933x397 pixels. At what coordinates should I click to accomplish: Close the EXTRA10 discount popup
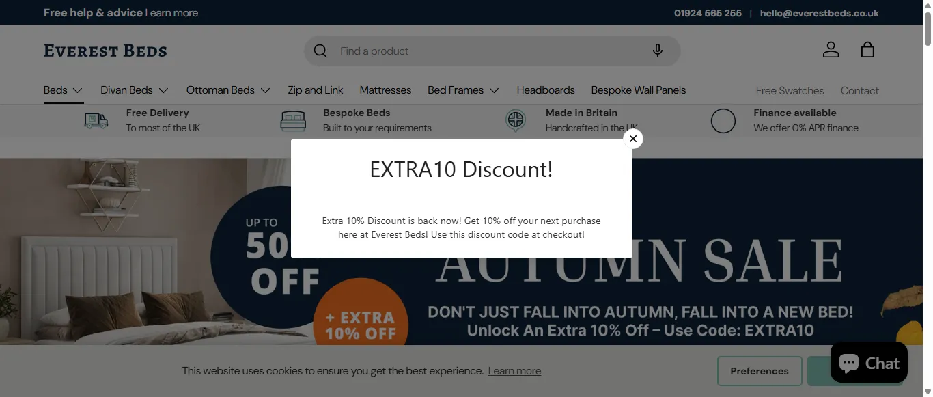click(x=633, y=139)
